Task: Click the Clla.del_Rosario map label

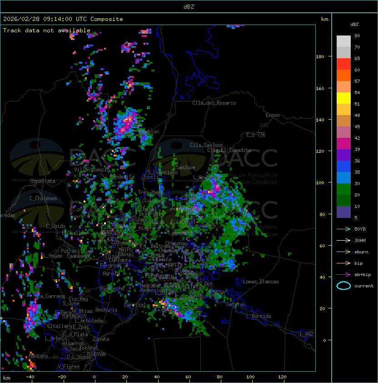Action: click(x=214, y=103)
